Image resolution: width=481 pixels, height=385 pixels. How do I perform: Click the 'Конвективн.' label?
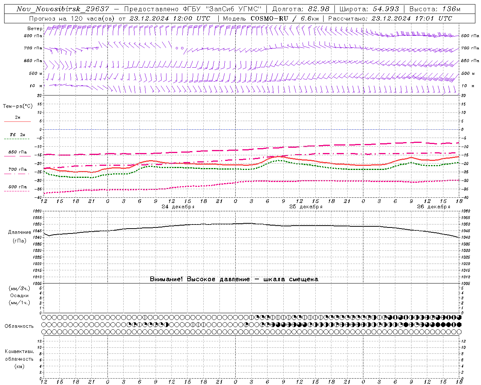point(20,352)
